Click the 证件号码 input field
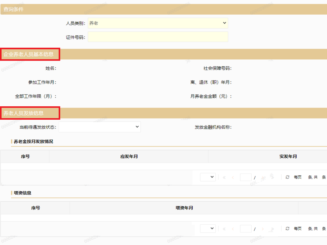The image size is (327, 245). (x=158, y=37)
